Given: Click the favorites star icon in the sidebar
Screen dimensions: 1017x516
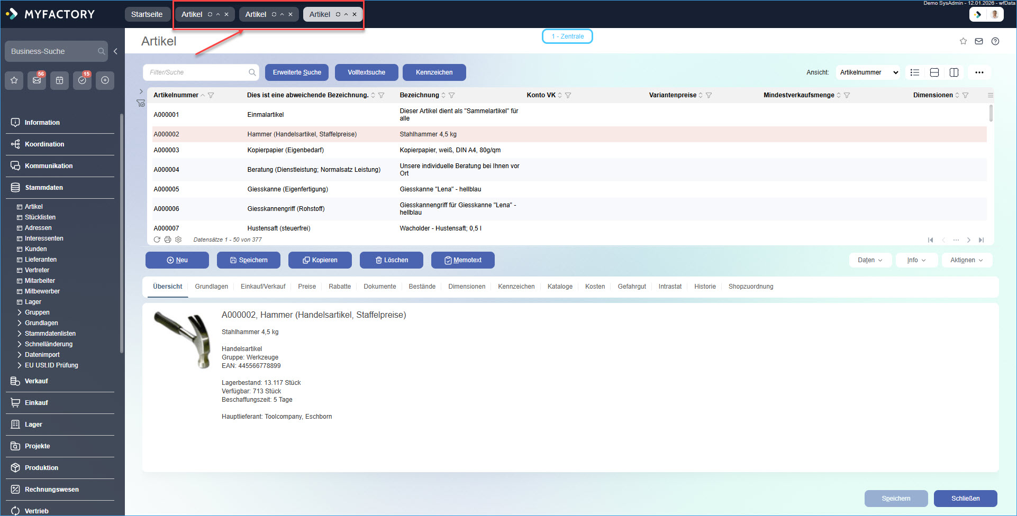Looking at the screenshot, I should coord(14,80).
